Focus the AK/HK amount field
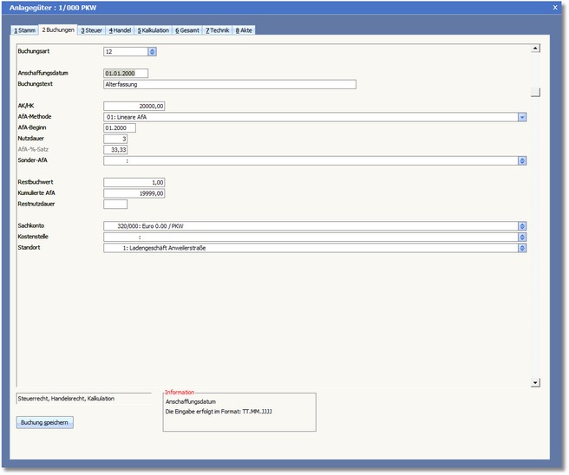 coord(134,107)
